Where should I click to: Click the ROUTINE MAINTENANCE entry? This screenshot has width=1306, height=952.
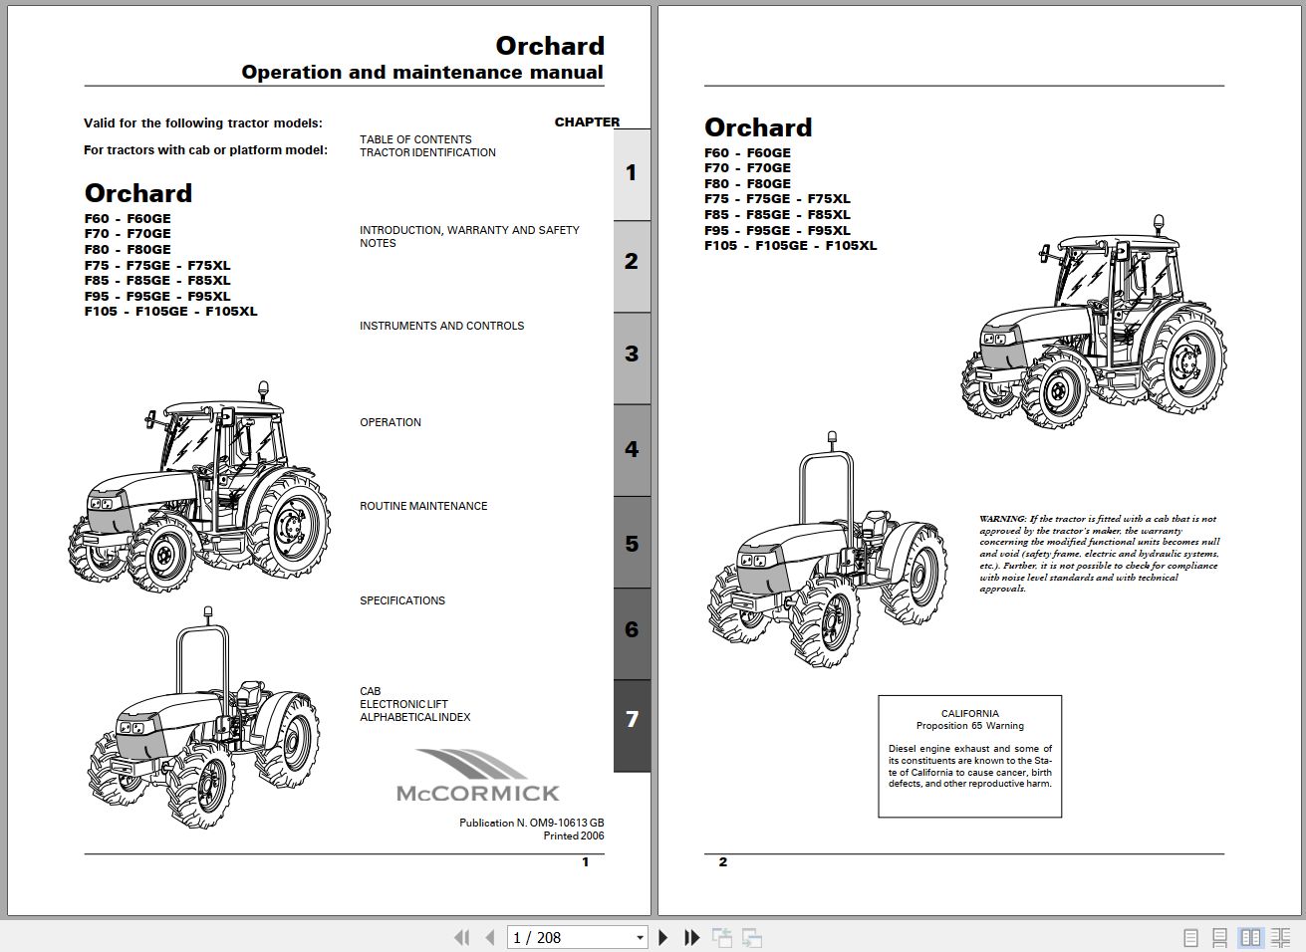pyautogui.click(x=423, y=506)
